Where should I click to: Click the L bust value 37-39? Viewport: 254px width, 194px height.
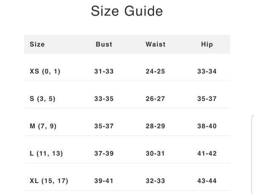click(104, 154)
